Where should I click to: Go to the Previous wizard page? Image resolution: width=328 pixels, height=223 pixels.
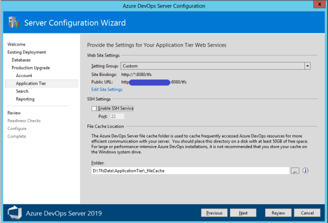[214, 213]
